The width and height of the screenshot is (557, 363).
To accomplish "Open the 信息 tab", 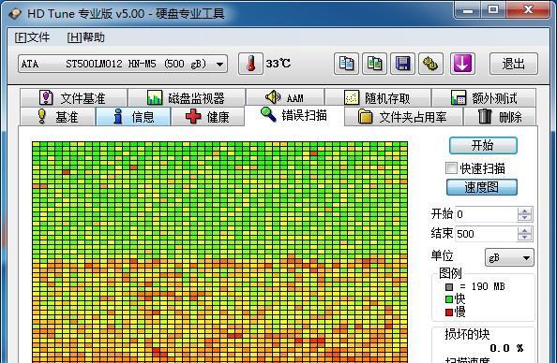I will coord(133,117).
